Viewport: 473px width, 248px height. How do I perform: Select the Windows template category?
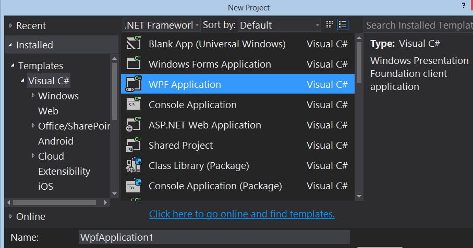click(58, 96)
